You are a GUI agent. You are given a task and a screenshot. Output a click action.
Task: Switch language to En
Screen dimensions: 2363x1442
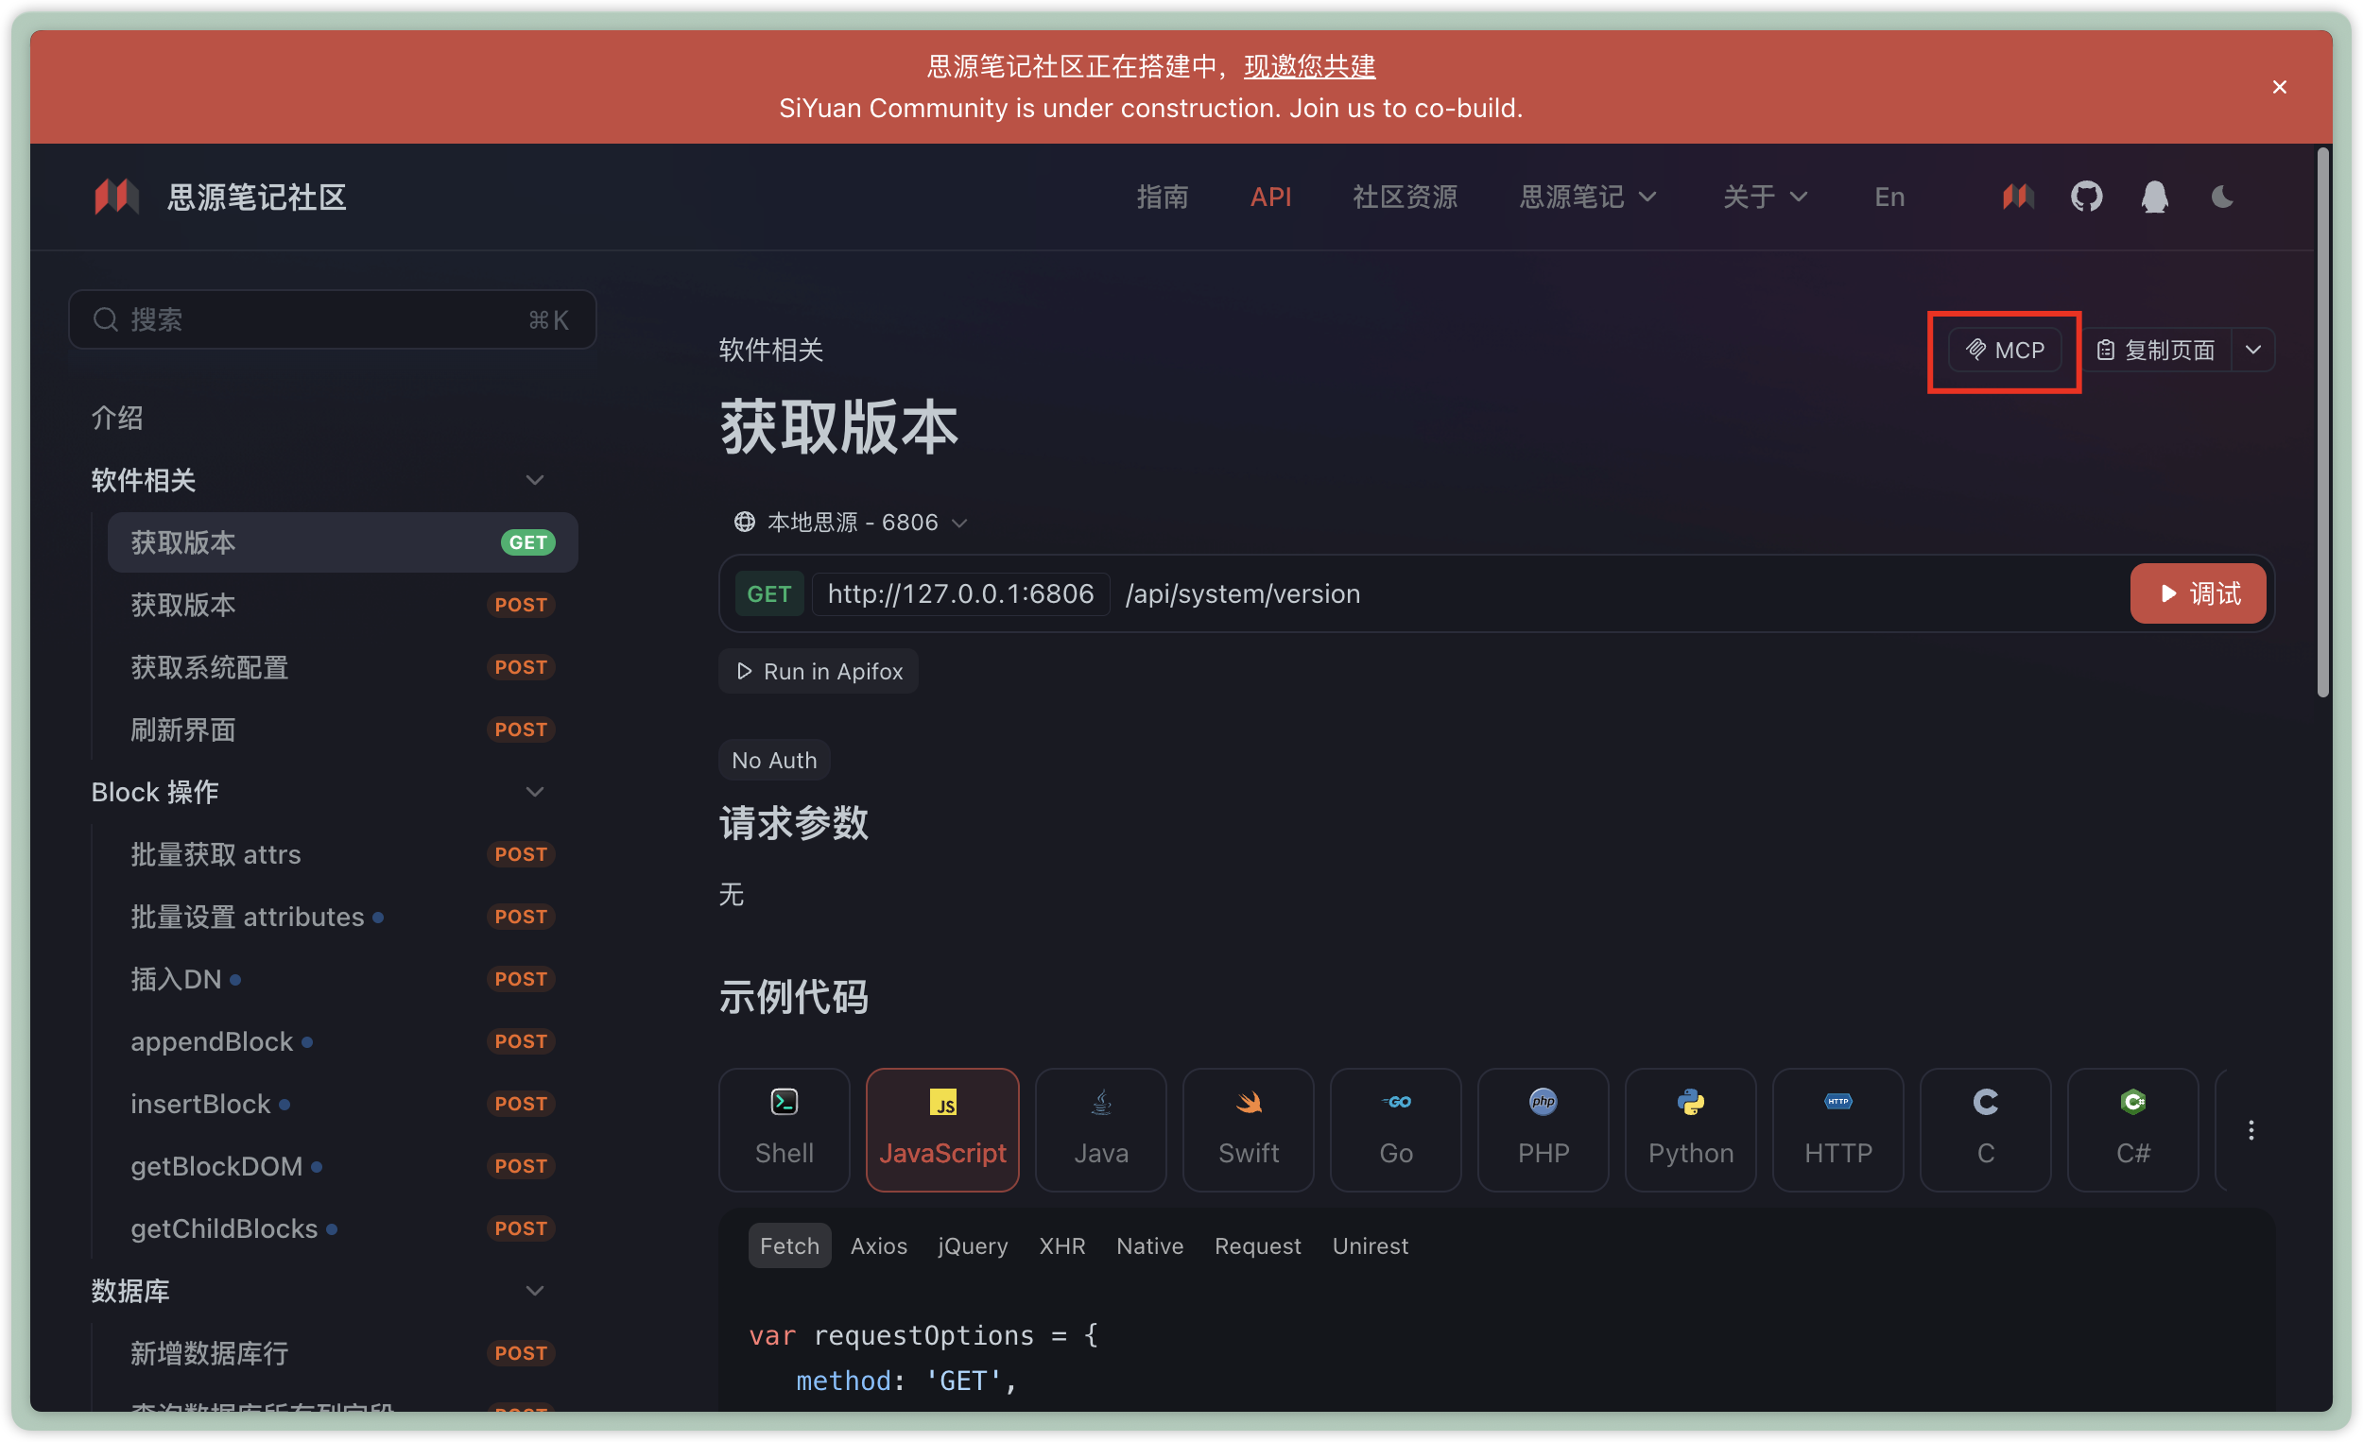point(1889,197)
